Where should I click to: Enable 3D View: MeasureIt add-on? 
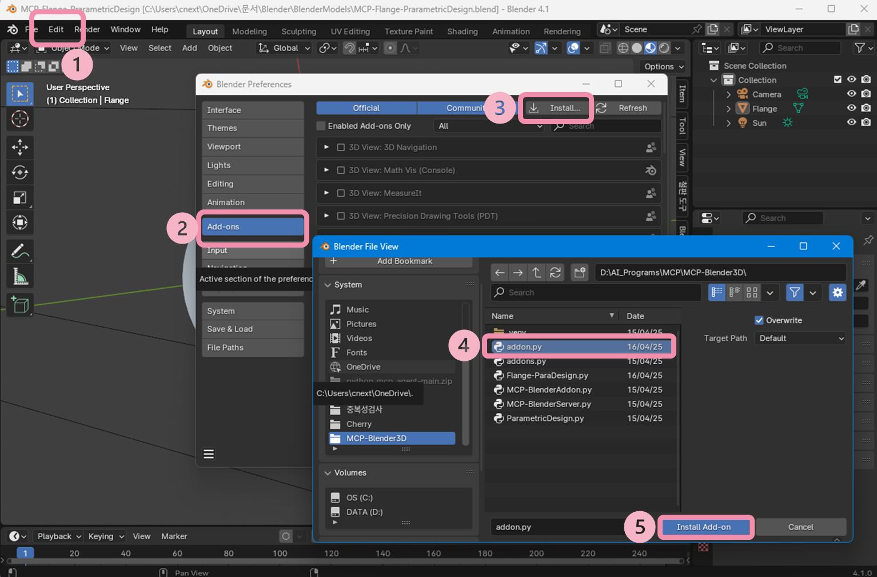pyautogui.click(x=341, y=193)
